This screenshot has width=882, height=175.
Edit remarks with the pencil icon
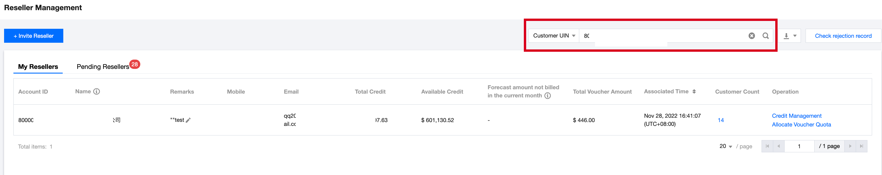[x=188, y=120]
